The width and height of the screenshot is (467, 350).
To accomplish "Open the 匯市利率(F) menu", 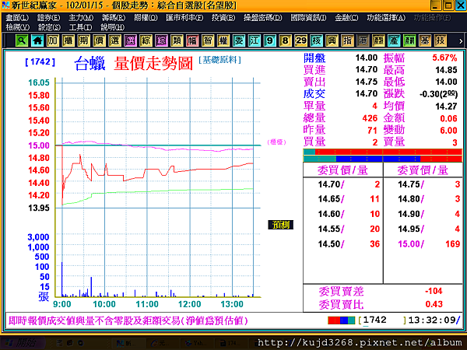I will click(184, 18).
